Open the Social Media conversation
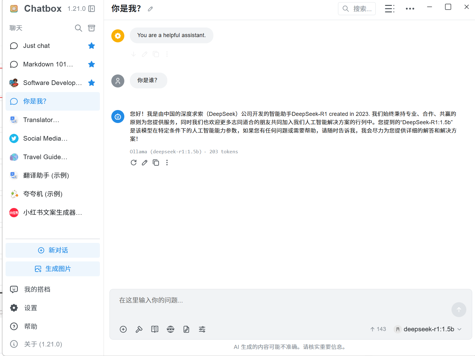Screen dimensions: 475x356 coord(53,138)
